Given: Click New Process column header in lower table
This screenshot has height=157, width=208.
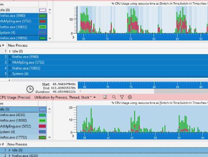Looking at the screenshot, I should click(x=17, y=144).
